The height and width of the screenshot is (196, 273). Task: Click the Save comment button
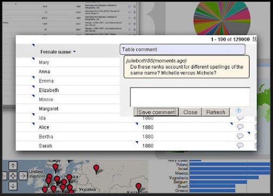(x=156, y=112)
